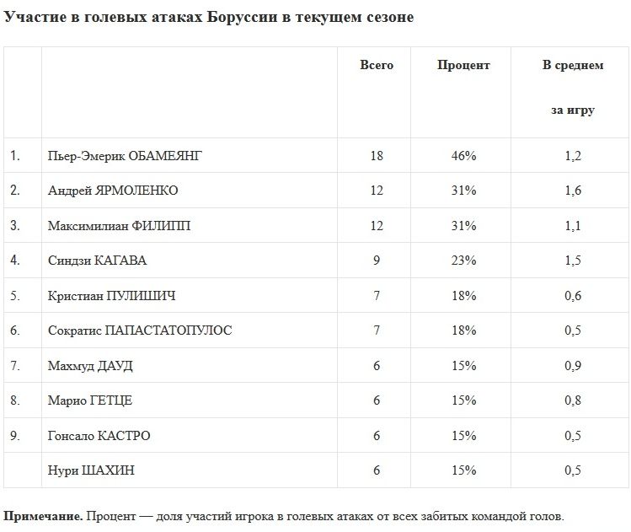The width and height of the screenshot is (631, 532).
Task: Click the "Процент" column header
Action: tap(463, 65)
